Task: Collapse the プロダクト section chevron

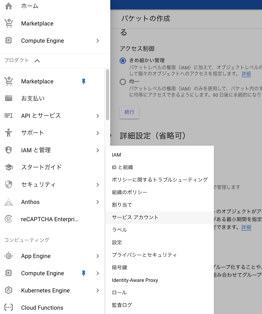Action: [x=37, y=61]
